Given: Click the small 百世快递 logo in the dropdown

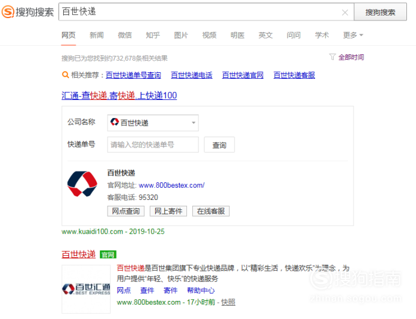Looking at the screenshot, I should pos(114,122).
